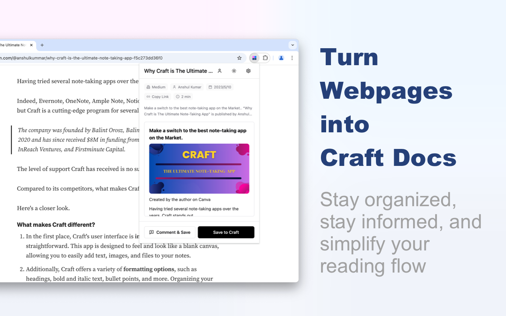The height and width of the screenshot is (316, 506).
Task: Click the profile person icon in the Craft popup header
Action: [x=219, y=71]
